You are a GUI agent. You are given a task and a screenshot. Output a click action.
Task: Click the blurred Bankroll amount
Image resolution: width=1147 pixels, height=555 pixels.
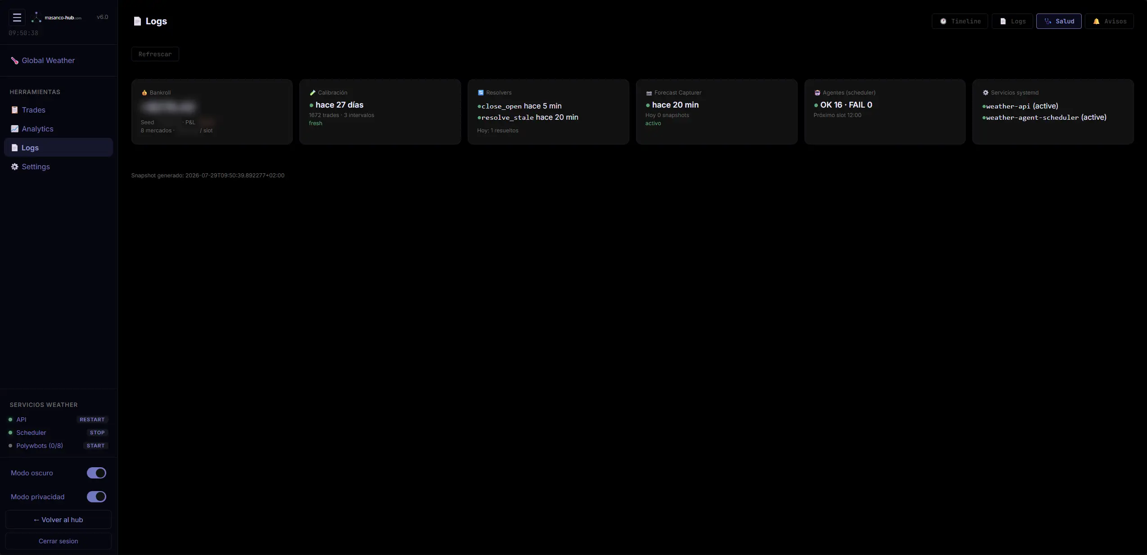[x=168, y=107]
